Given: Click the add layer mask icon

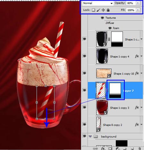Looking at the screenshot, I should (110, 148).
